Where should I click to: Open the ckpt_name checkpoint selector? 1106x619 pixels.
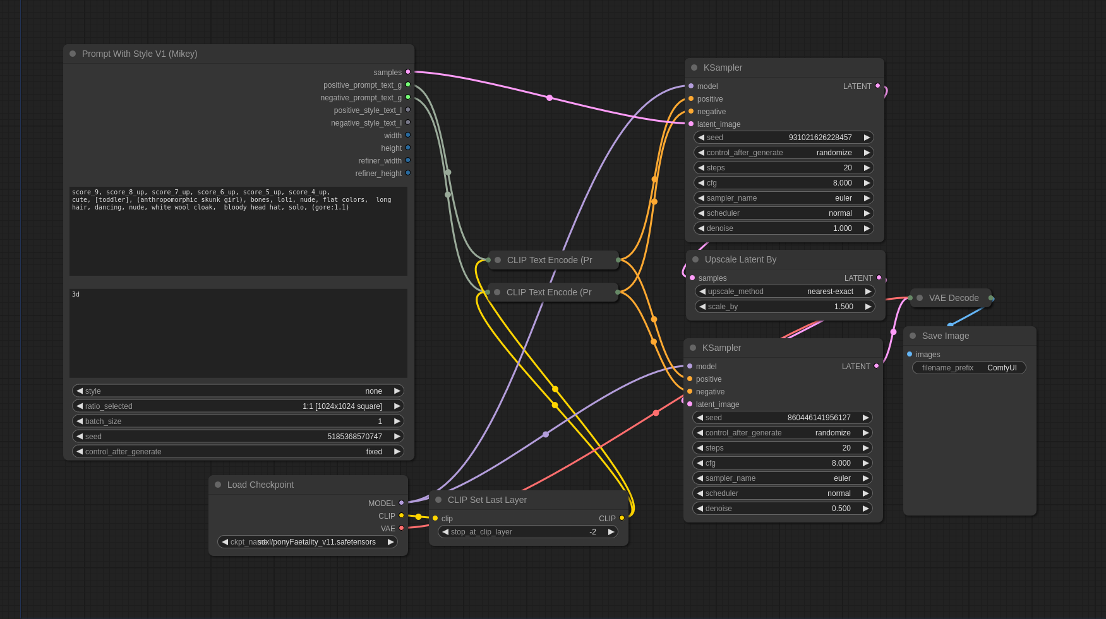[x=308, y=542]
